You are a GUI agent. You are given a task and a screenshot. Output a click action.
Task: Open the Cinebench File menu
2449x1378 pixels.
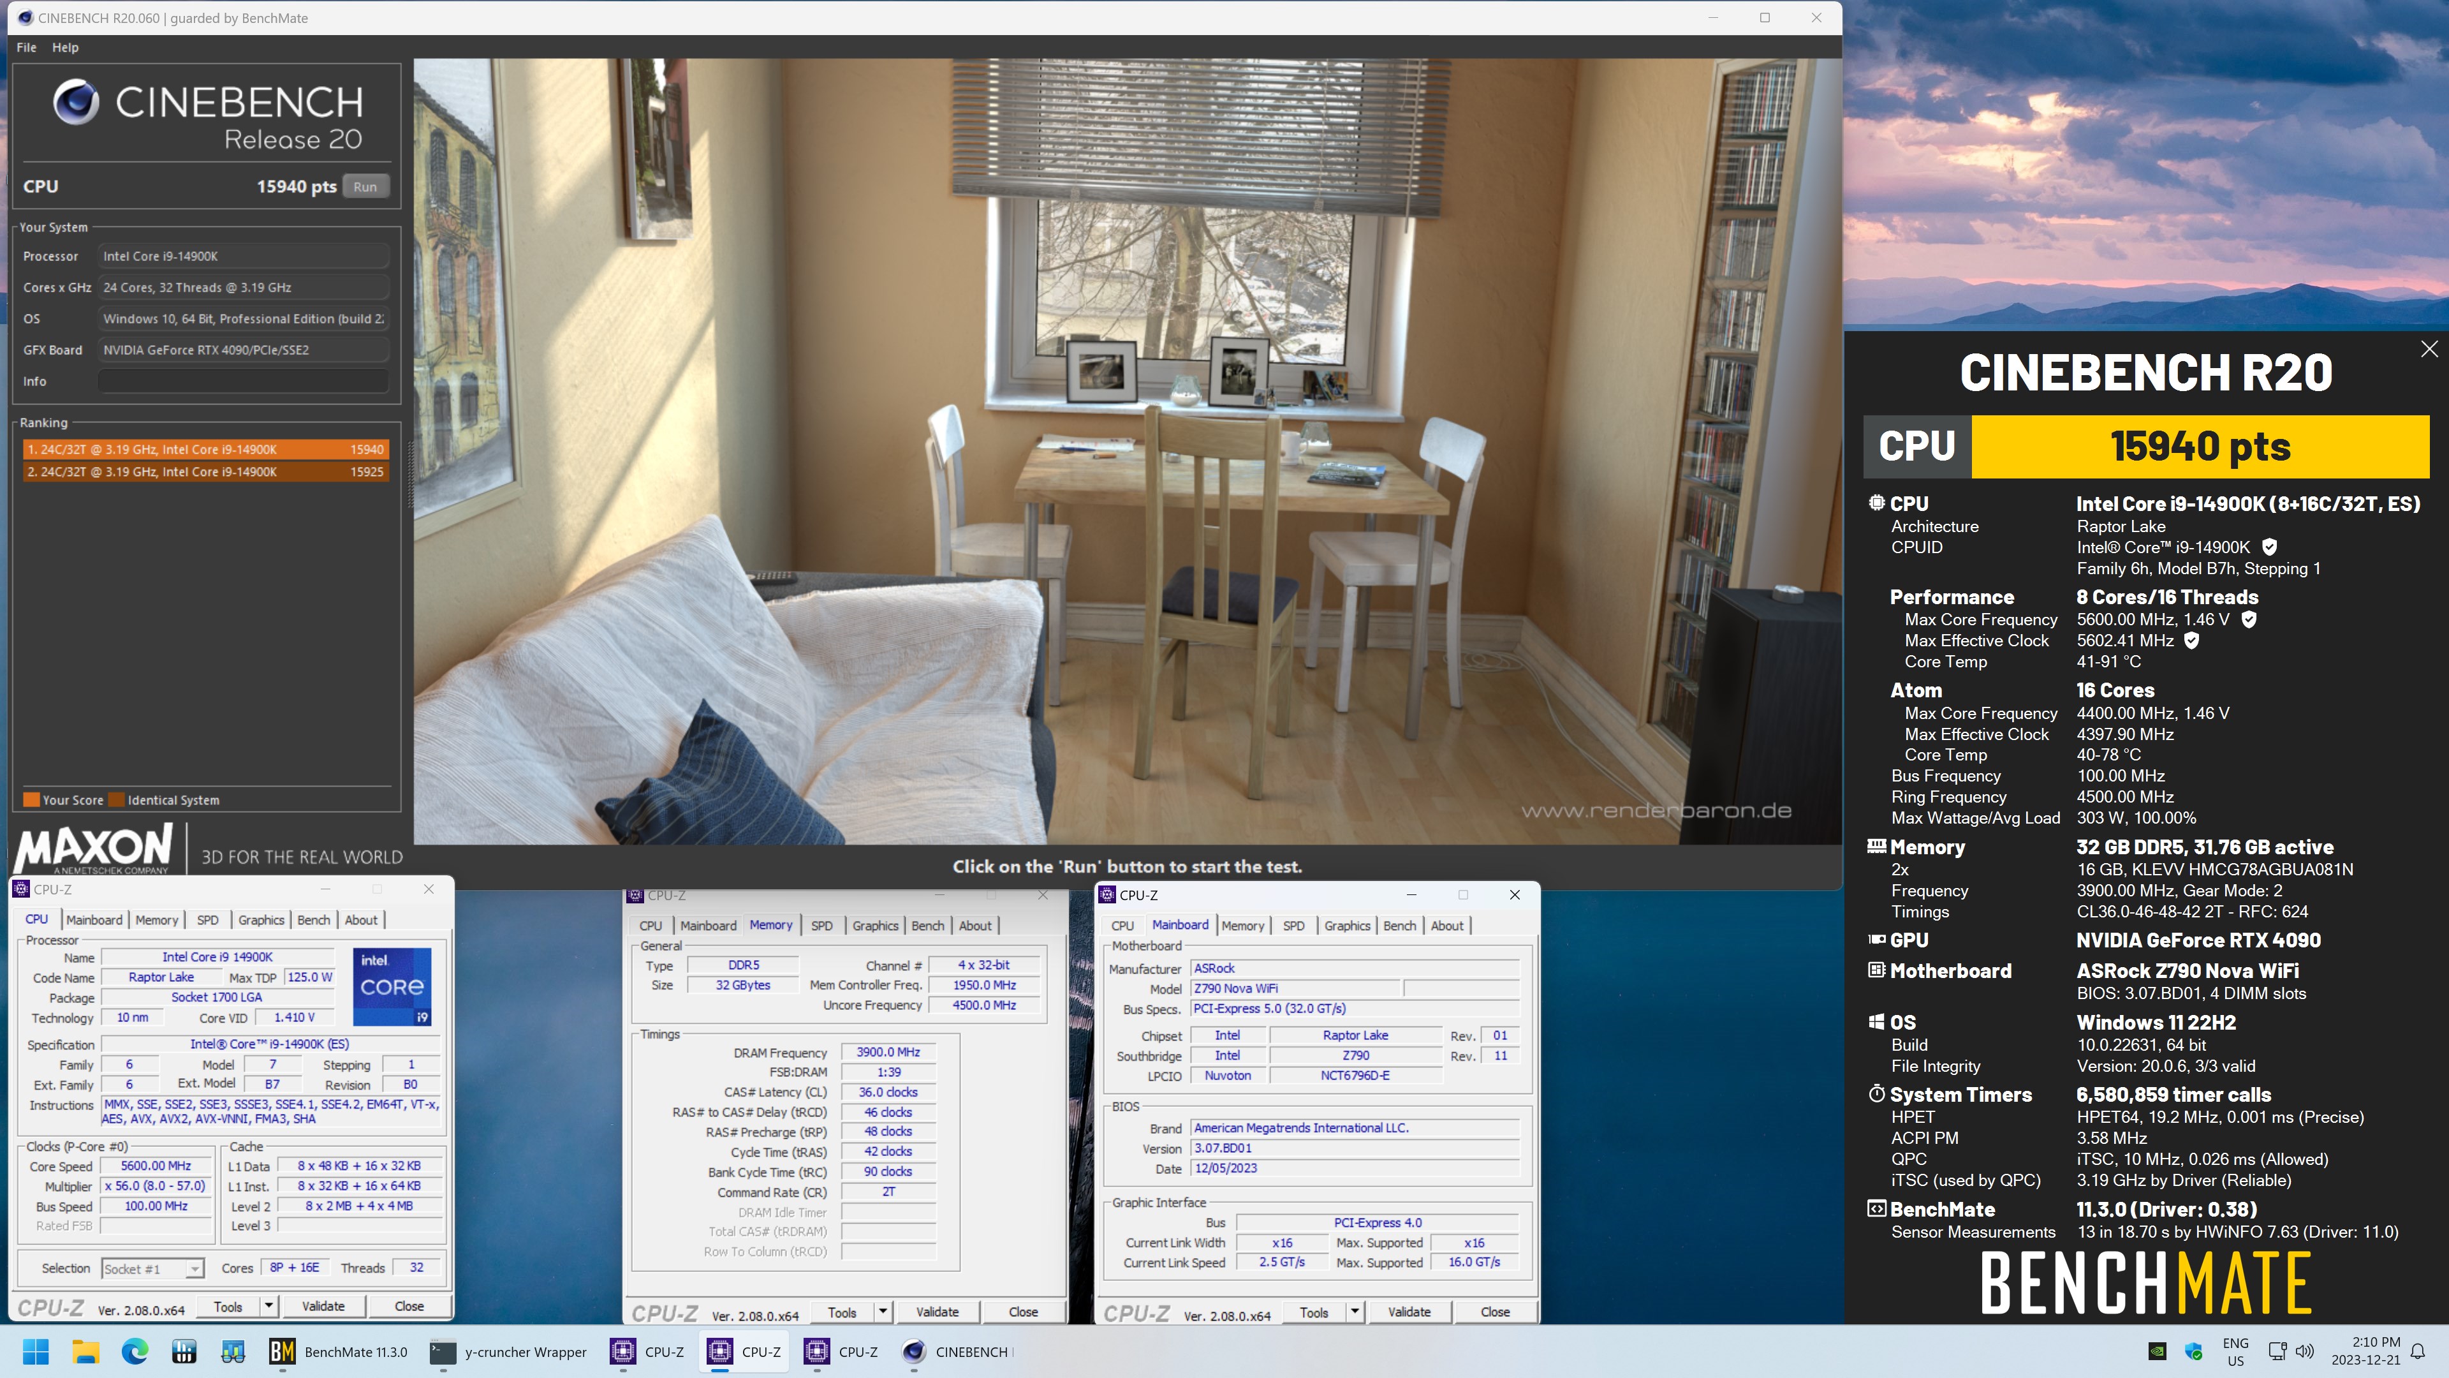coord(27,48)
